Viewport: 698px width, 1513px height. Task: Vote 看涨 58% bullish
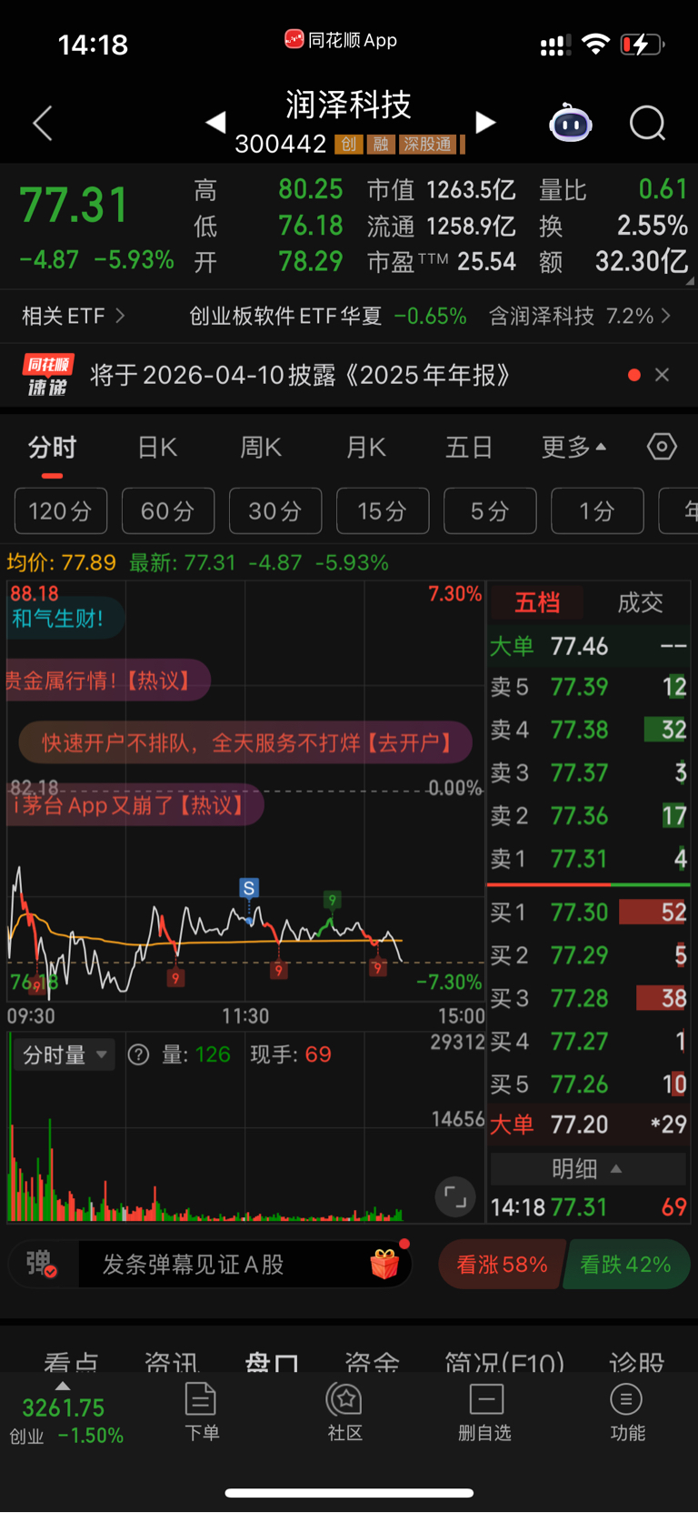click(502, 1264)
